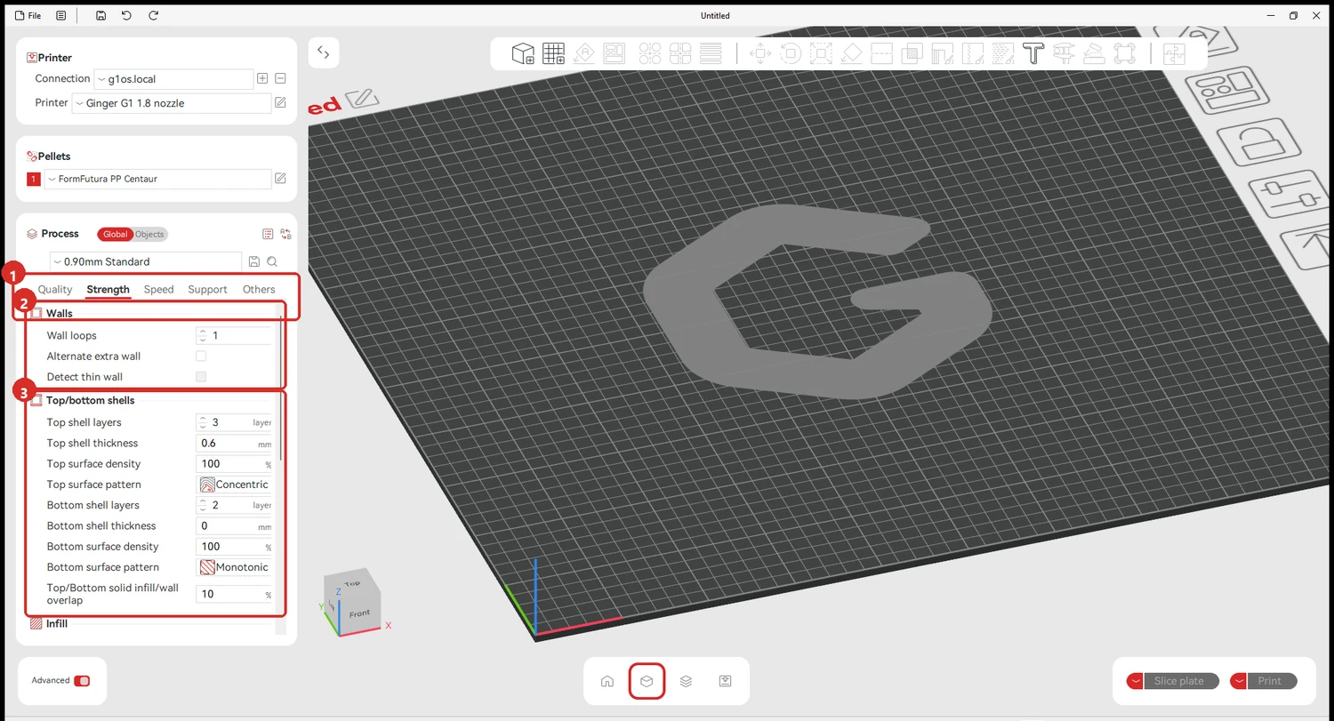Click the Auto orient toolbar icon

point(584,53)
